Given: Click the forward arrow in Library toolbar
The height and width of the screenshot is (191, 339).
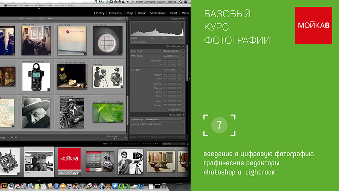Looking at the screenshot, I should tap(16, 137).
